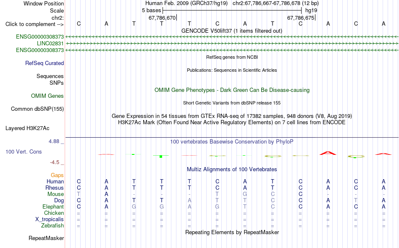Image resolution: width=399 pixels, height=248 pixels.
Task: Select the Common dbSNP(155) label
Action: tap(37, 109)
